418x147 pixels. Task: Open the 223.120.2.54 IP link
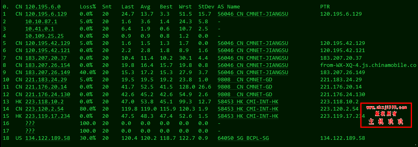[44, 109]
